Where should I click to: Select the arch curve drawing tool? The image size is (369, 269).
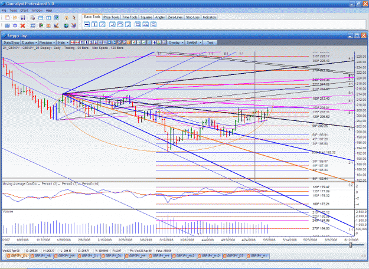[x=120, y=24]
